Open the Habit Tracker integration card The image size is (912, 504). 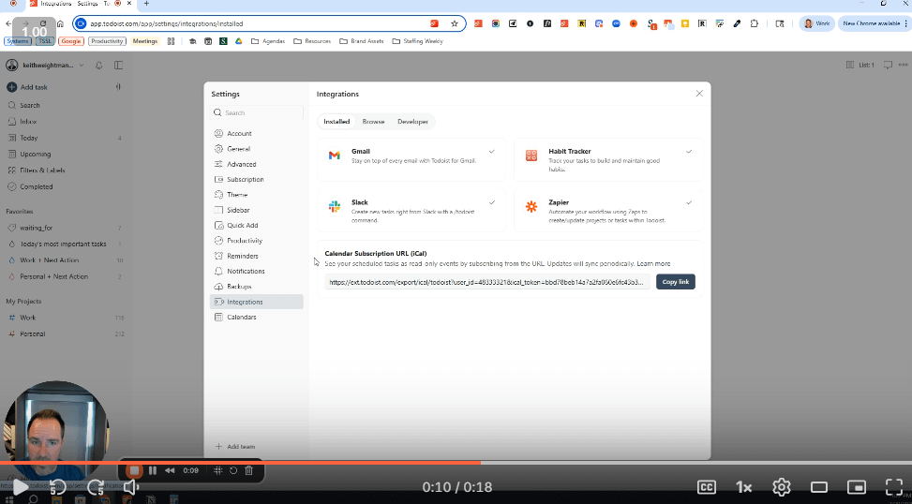608,158
